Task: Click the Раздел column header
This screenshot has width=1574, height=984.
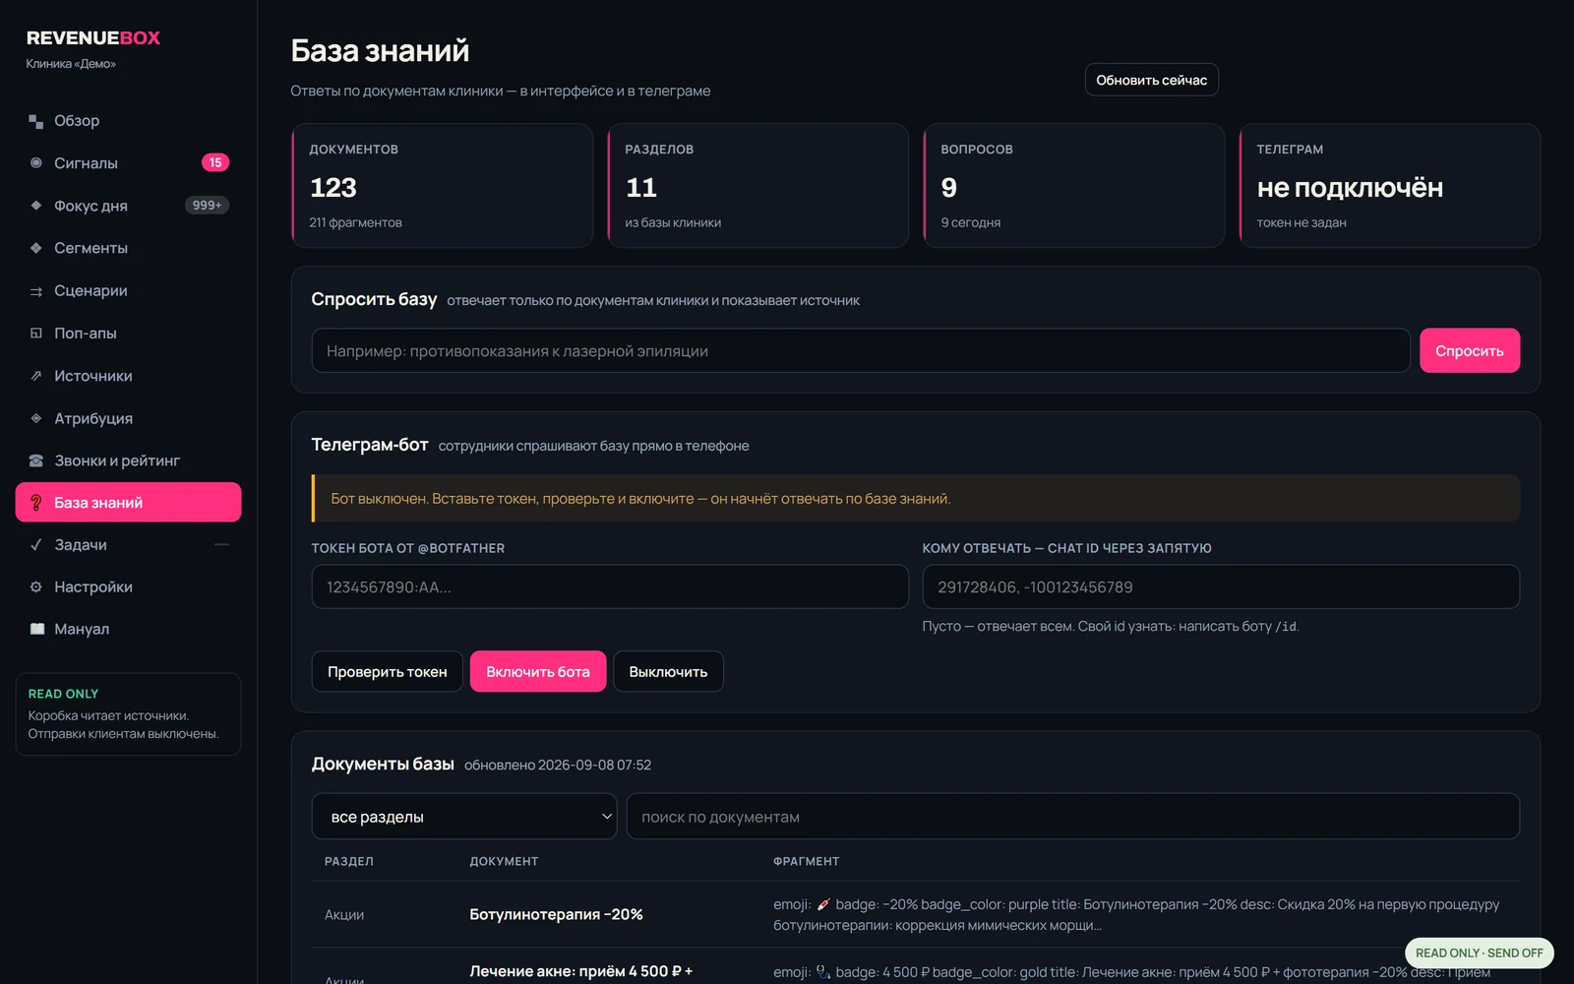Action: (349, 861)
